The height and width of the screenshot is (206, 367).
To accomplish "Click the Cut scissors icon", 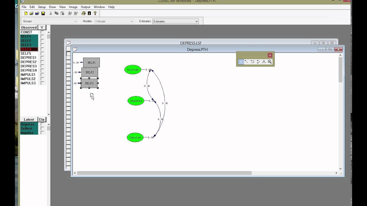I will (x=51, y=13).
